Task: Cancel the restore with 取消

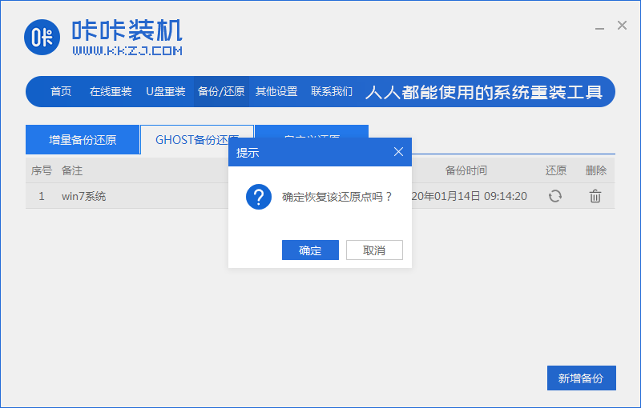Action: tap(374, 250)
